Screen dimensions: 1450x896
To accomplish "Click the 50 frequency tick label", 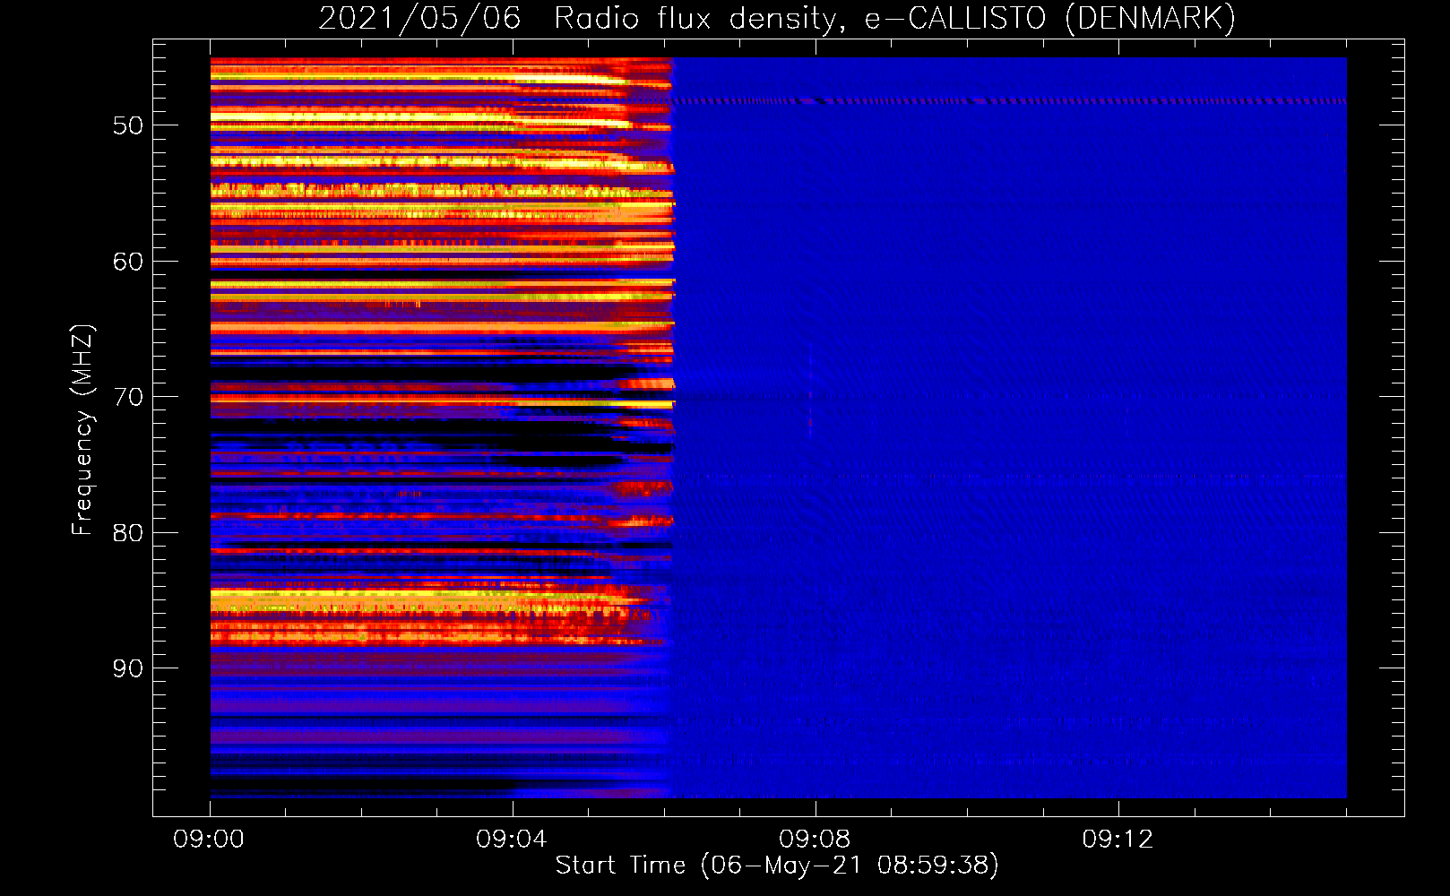I will [127, 125].
